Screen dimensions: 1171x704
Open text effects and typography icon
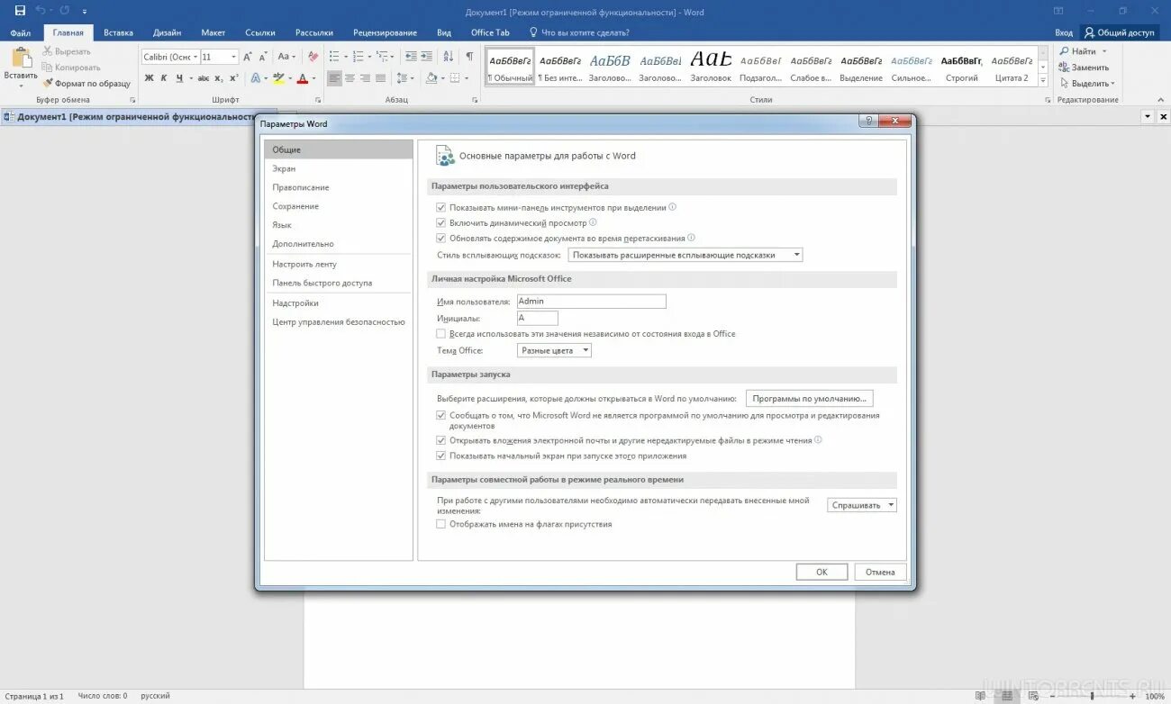(x=256, y=78)
